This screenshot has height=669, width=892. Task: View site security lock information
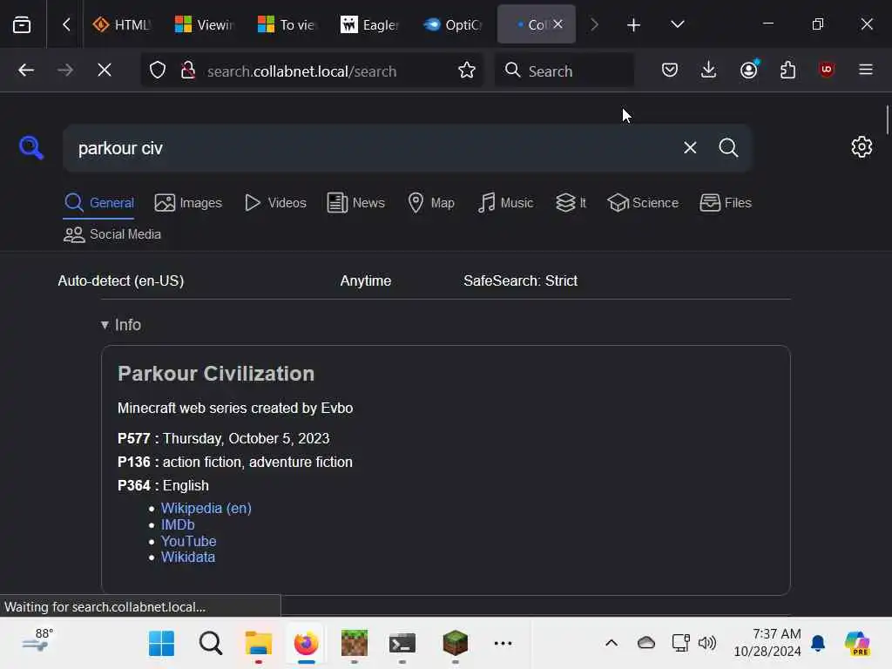point(188,70)
